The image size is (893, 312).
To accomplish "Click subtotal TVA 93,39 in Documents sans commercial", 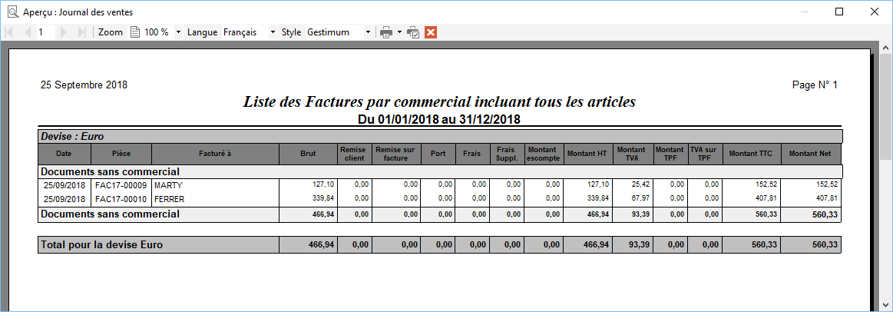I will point(640,215).
